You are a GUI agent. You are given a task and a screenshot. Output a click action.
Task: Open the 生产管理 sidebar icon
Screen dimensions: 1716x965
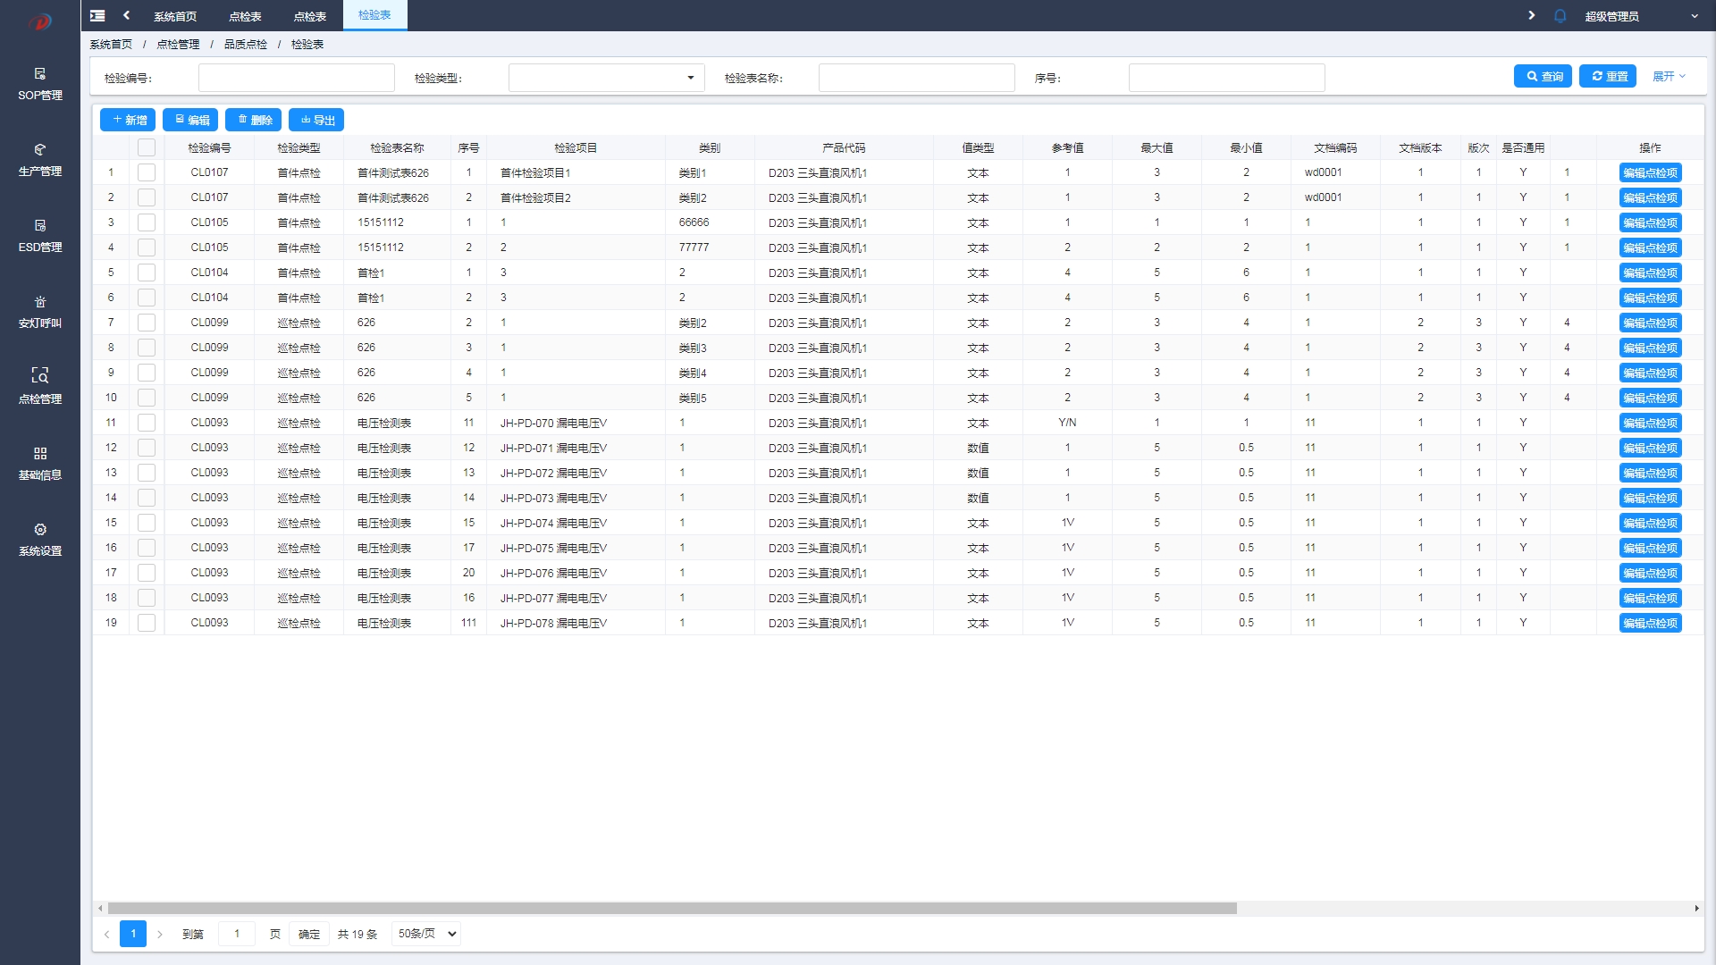tap(39, 150)
